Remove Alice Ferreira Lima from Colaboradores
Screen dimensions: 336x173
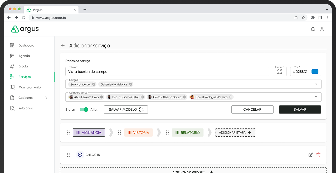pyautogui.click(x=101, y=97)
